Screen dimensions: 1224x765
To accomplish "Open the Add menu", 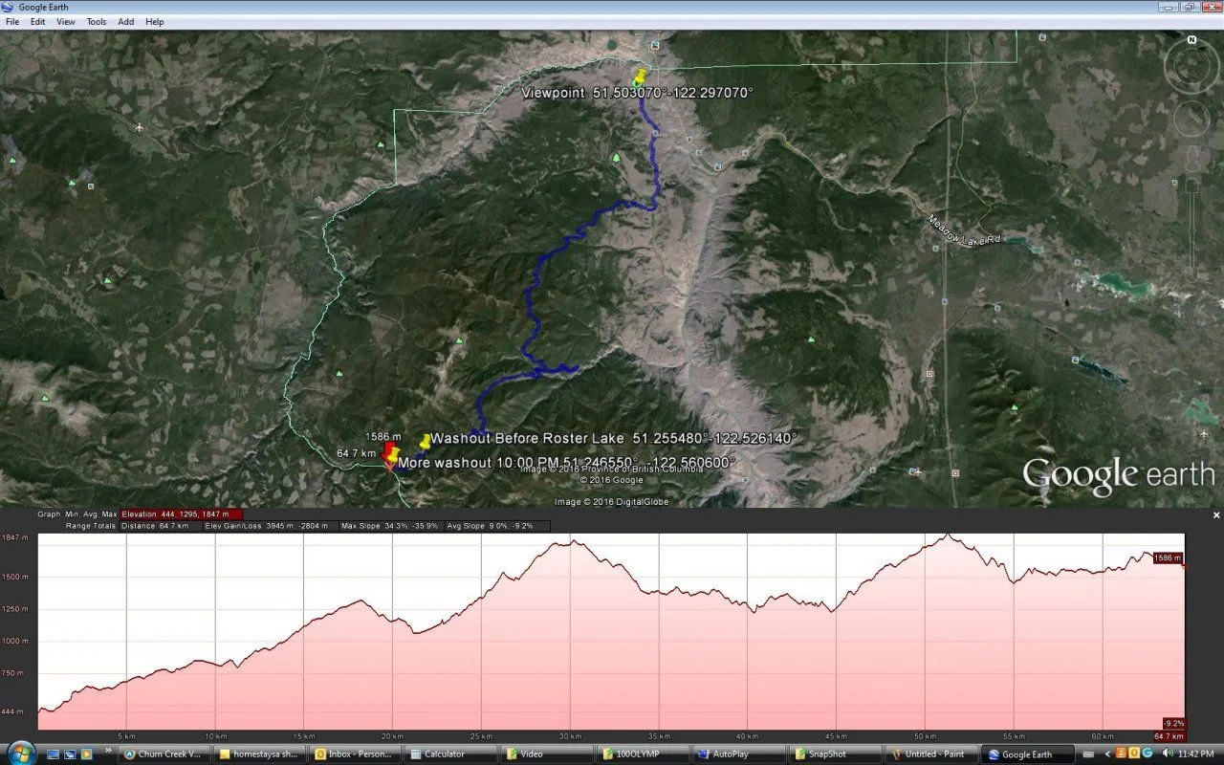I will (x=125, y=22).
